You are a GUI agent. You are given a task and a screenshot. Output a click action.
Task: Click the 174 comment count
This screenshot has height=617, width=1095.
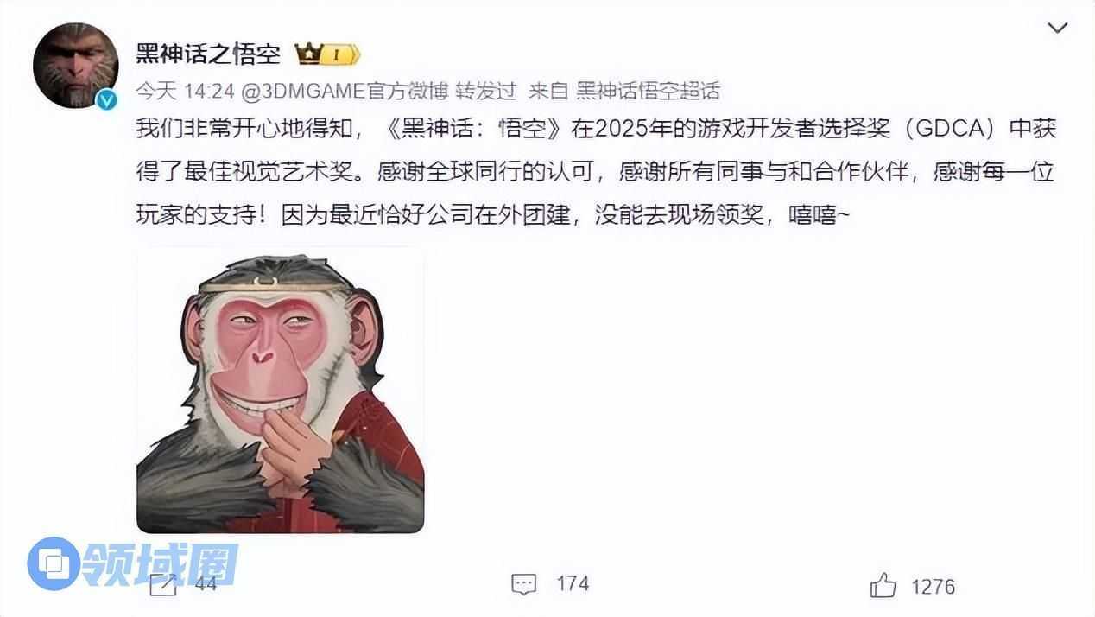pos(573,583)
